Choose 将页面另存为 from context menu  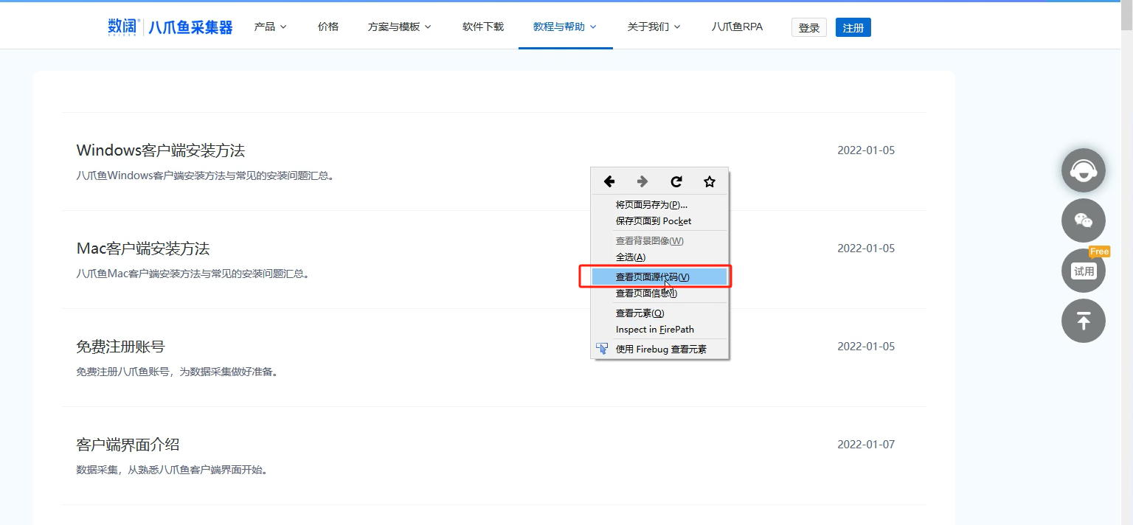pos(659,204)
